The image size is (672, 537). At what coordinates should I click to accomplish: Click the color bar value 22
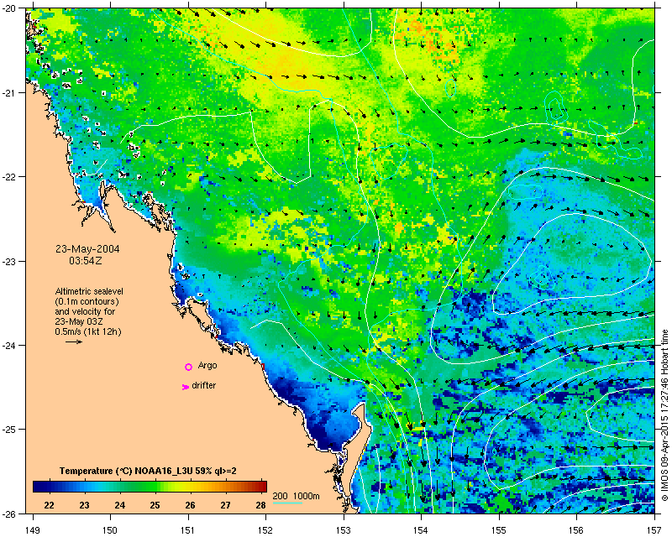click(49, 505)
